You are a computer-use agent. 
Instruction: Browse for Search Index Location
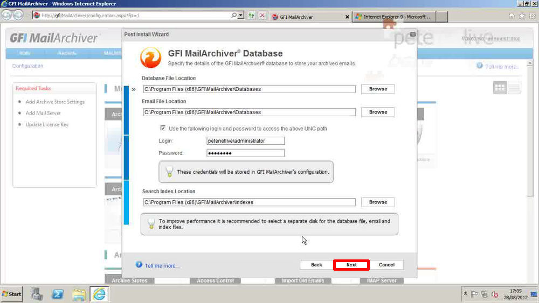click(378, 202)
